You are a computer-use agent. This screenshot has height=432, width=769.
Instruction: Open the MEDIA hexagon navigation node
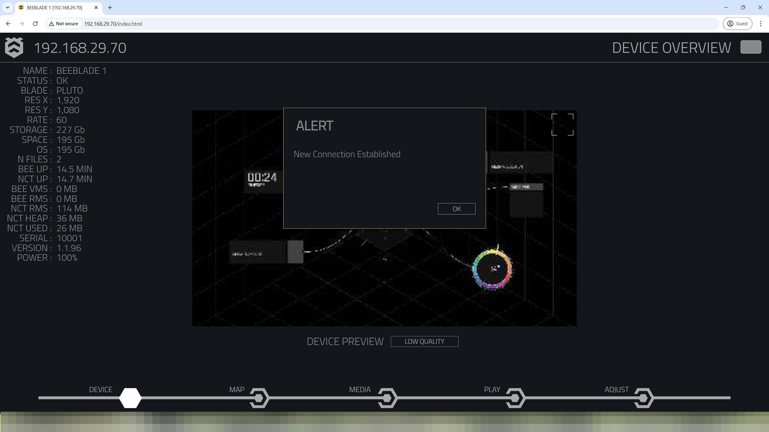(387, 398)
